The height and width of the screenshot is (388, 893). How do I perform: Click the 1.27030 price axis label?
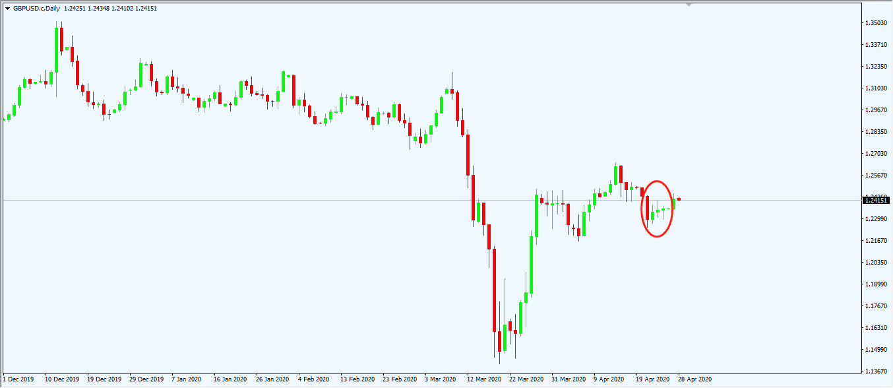pos(877,154)
